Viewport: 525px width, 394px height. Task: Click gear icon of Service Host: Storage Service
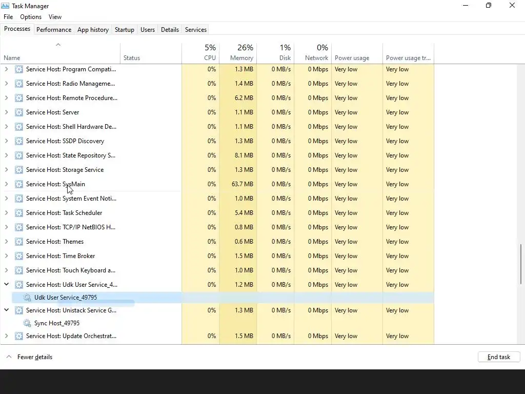pos(19,170)
